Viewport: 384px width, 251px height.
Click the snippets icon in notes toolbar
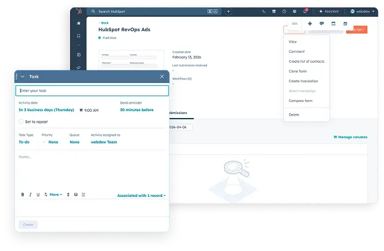point(83,195)
